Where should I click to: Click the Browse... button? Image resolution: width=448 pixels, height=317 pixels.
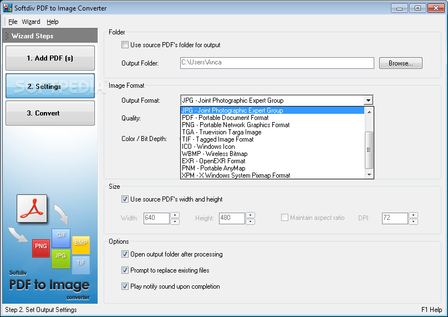click(x=400, y=63)
